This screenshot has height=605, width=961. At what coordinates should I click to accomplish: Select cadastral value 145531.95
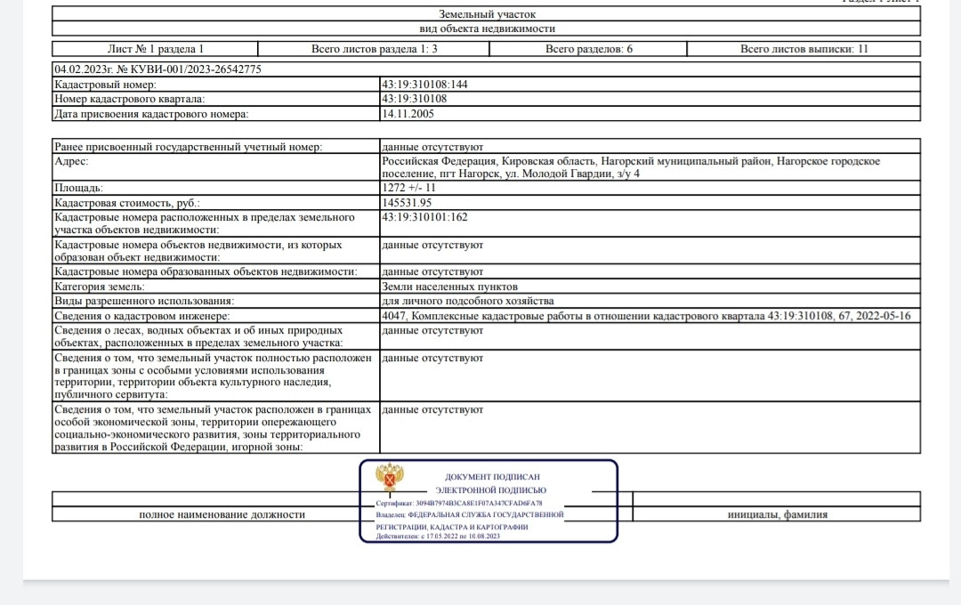tap(407, 203)
